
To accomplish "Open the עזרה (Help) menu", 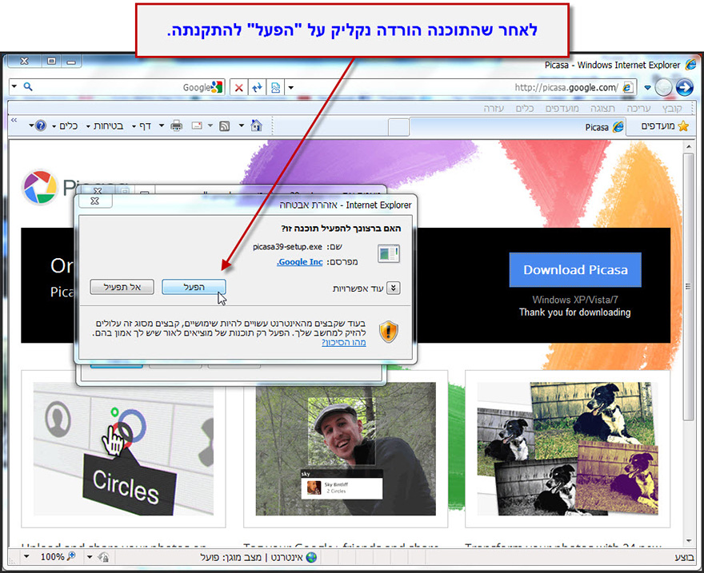I will tap(494, 108).
